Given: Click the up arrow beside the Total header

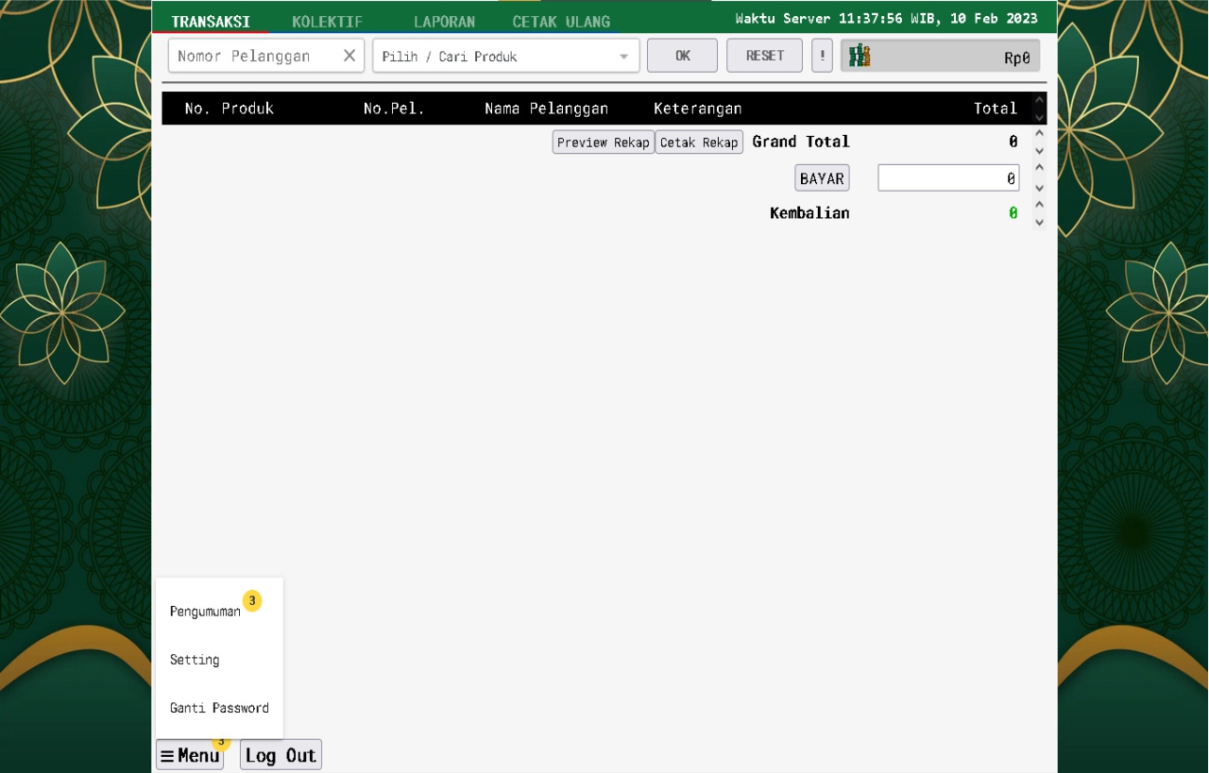Looking at the screenshot, I should 1040,99.
